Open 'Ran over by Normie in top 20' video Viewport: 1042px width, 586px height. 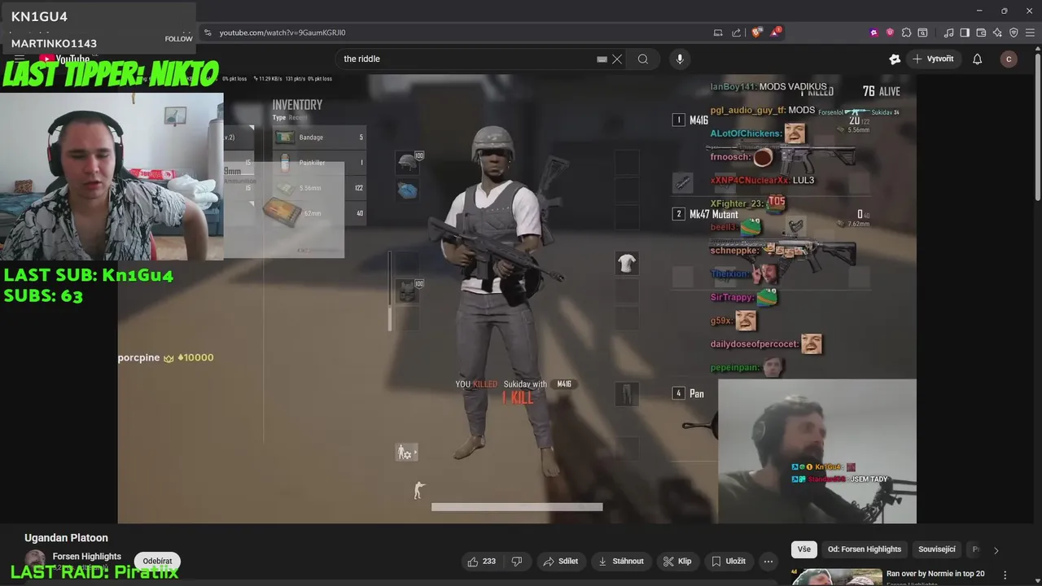tap(935, 574)
